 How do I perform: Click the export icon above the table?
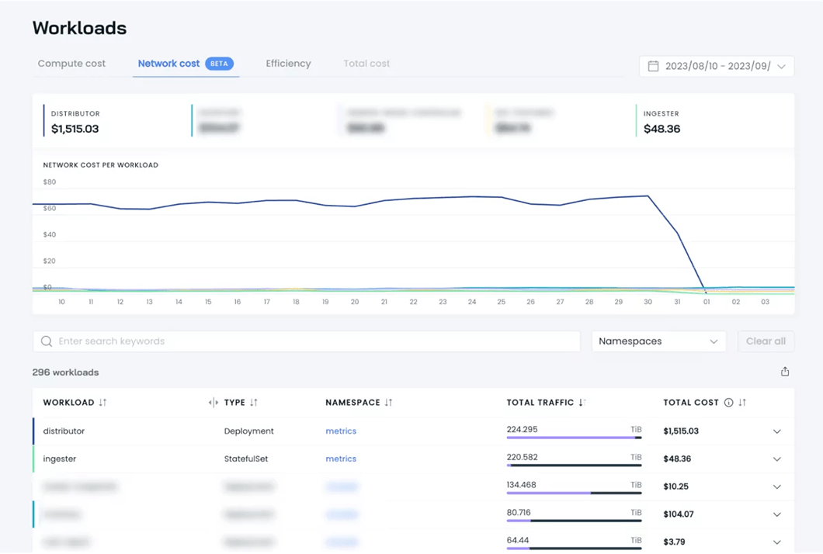(x=785, y=372)
